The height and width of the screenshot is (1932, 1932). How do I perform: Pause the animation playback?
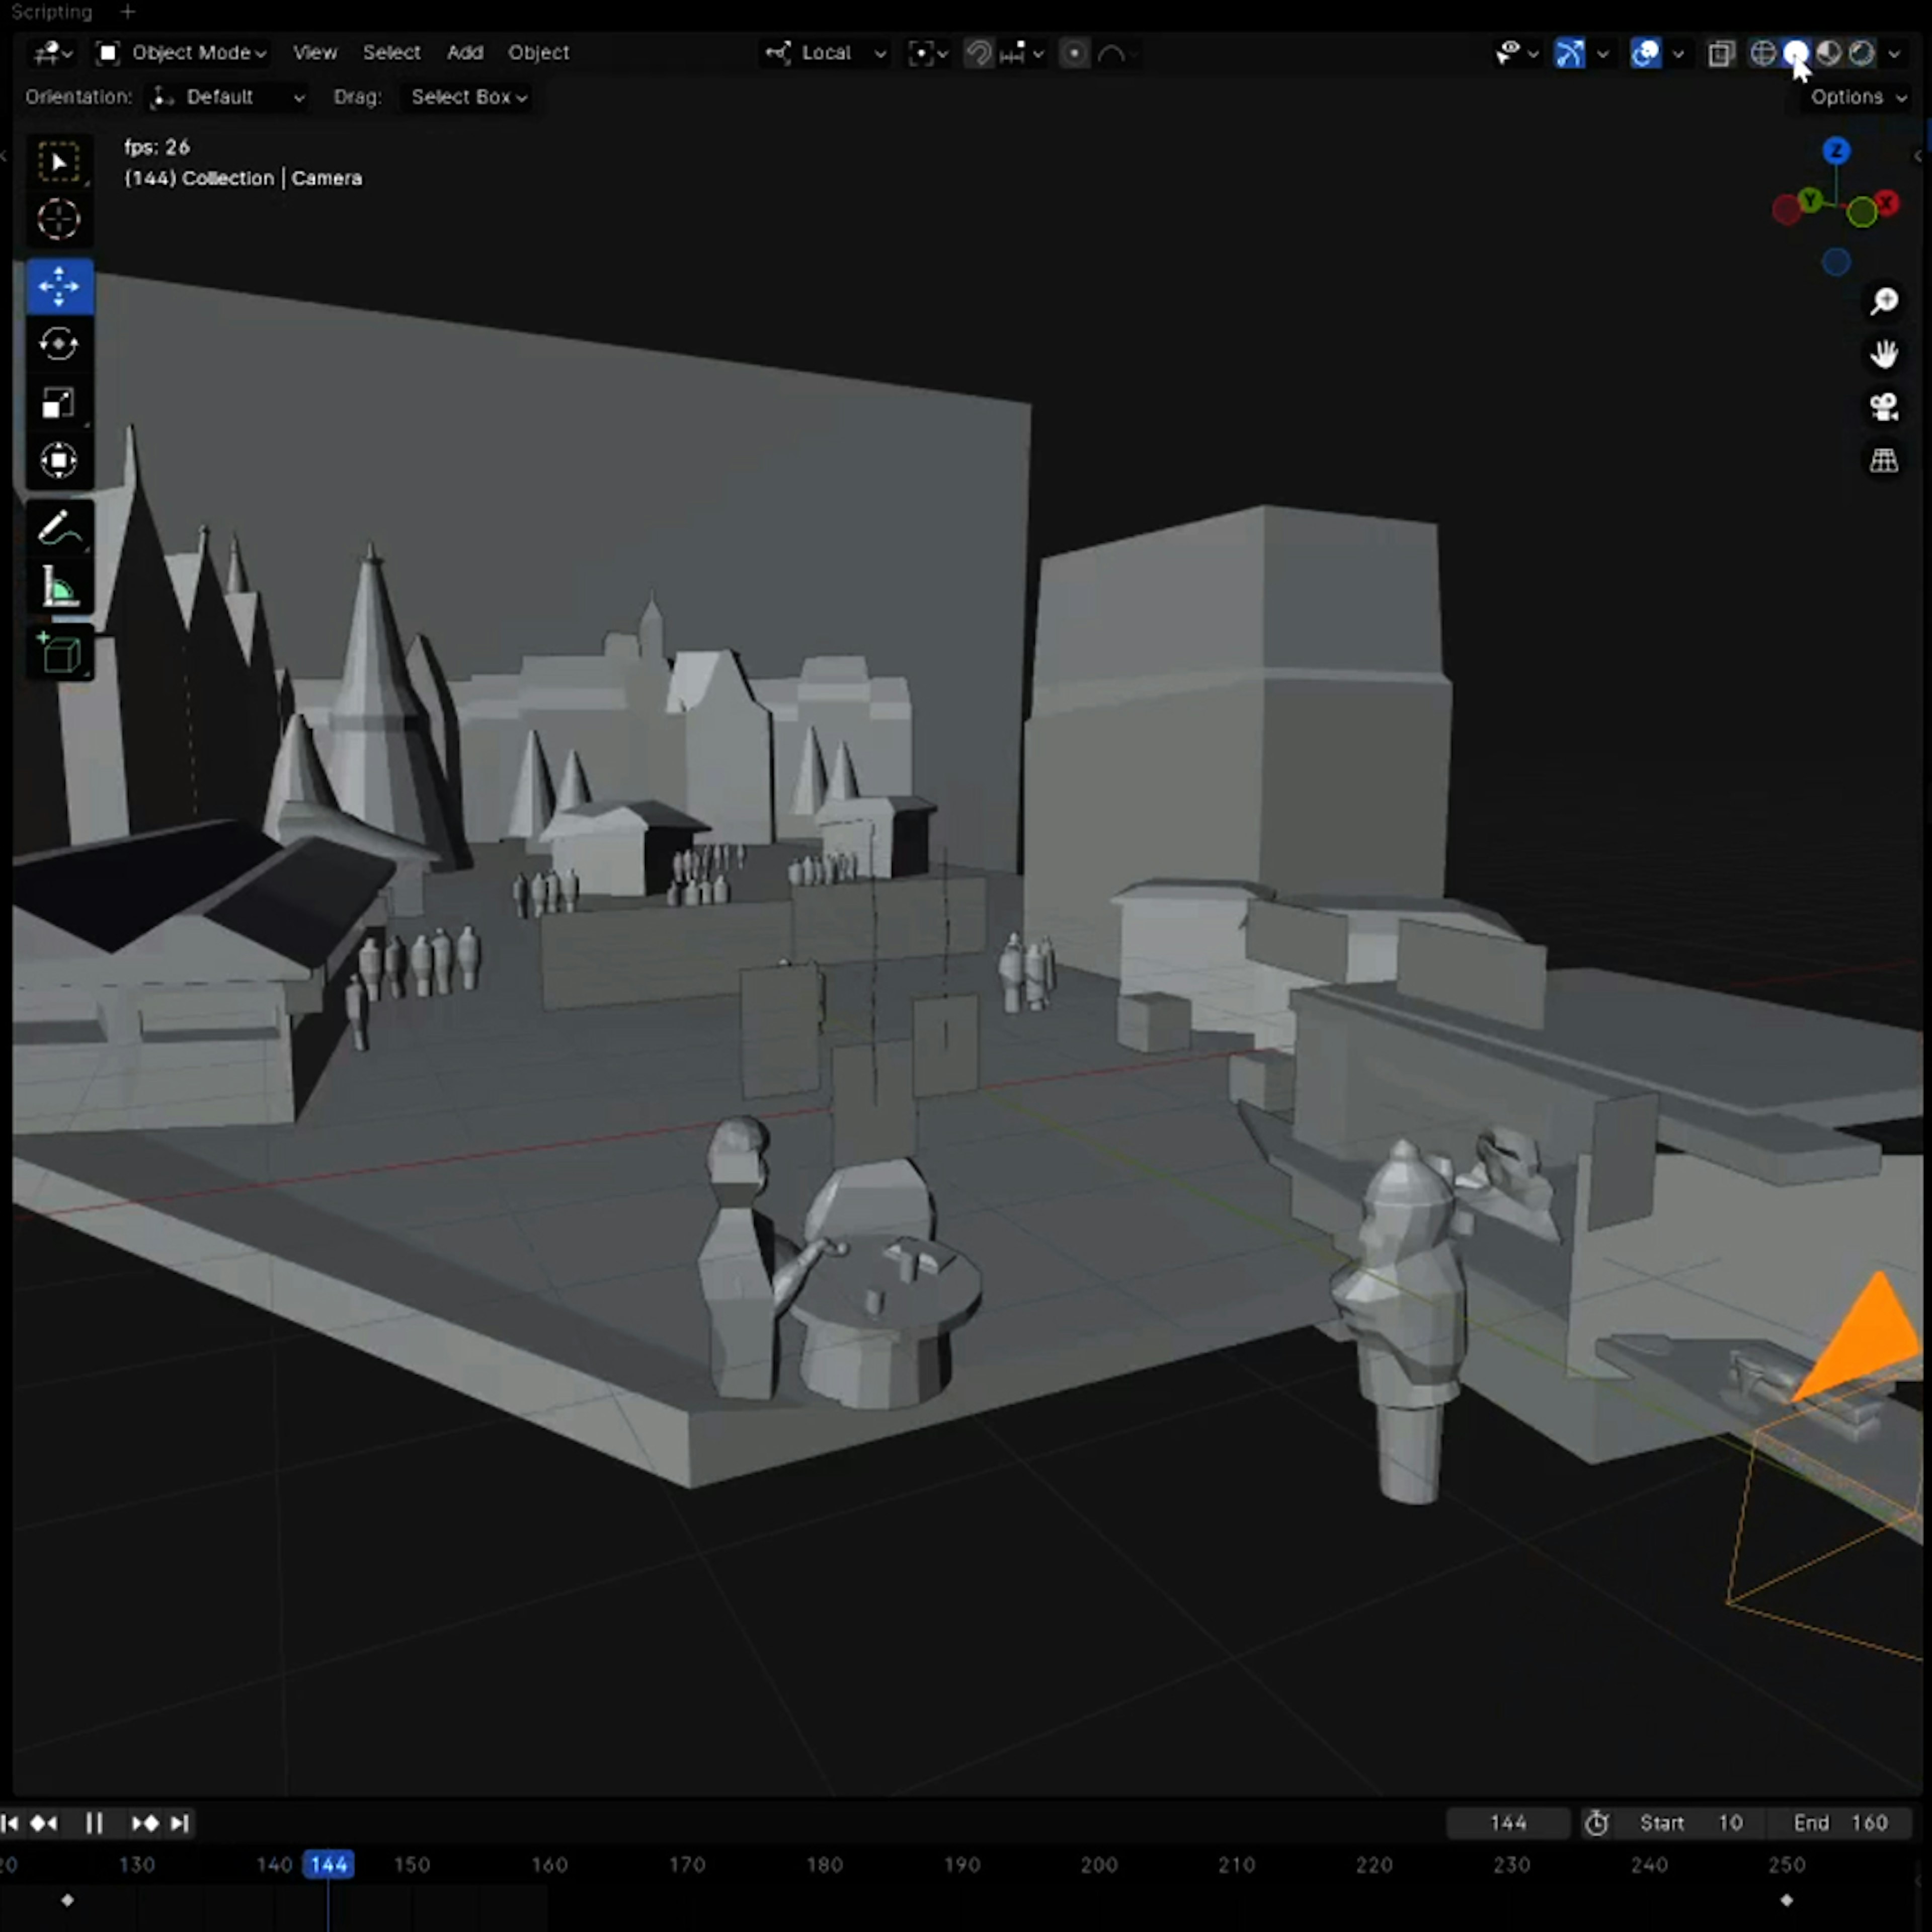tap(94, 1823)
